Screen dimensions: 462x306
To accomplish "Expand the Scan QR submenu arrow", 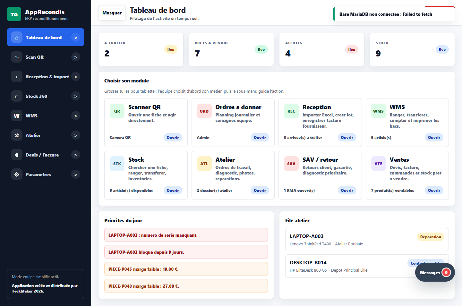I will [x=76, y=57].
